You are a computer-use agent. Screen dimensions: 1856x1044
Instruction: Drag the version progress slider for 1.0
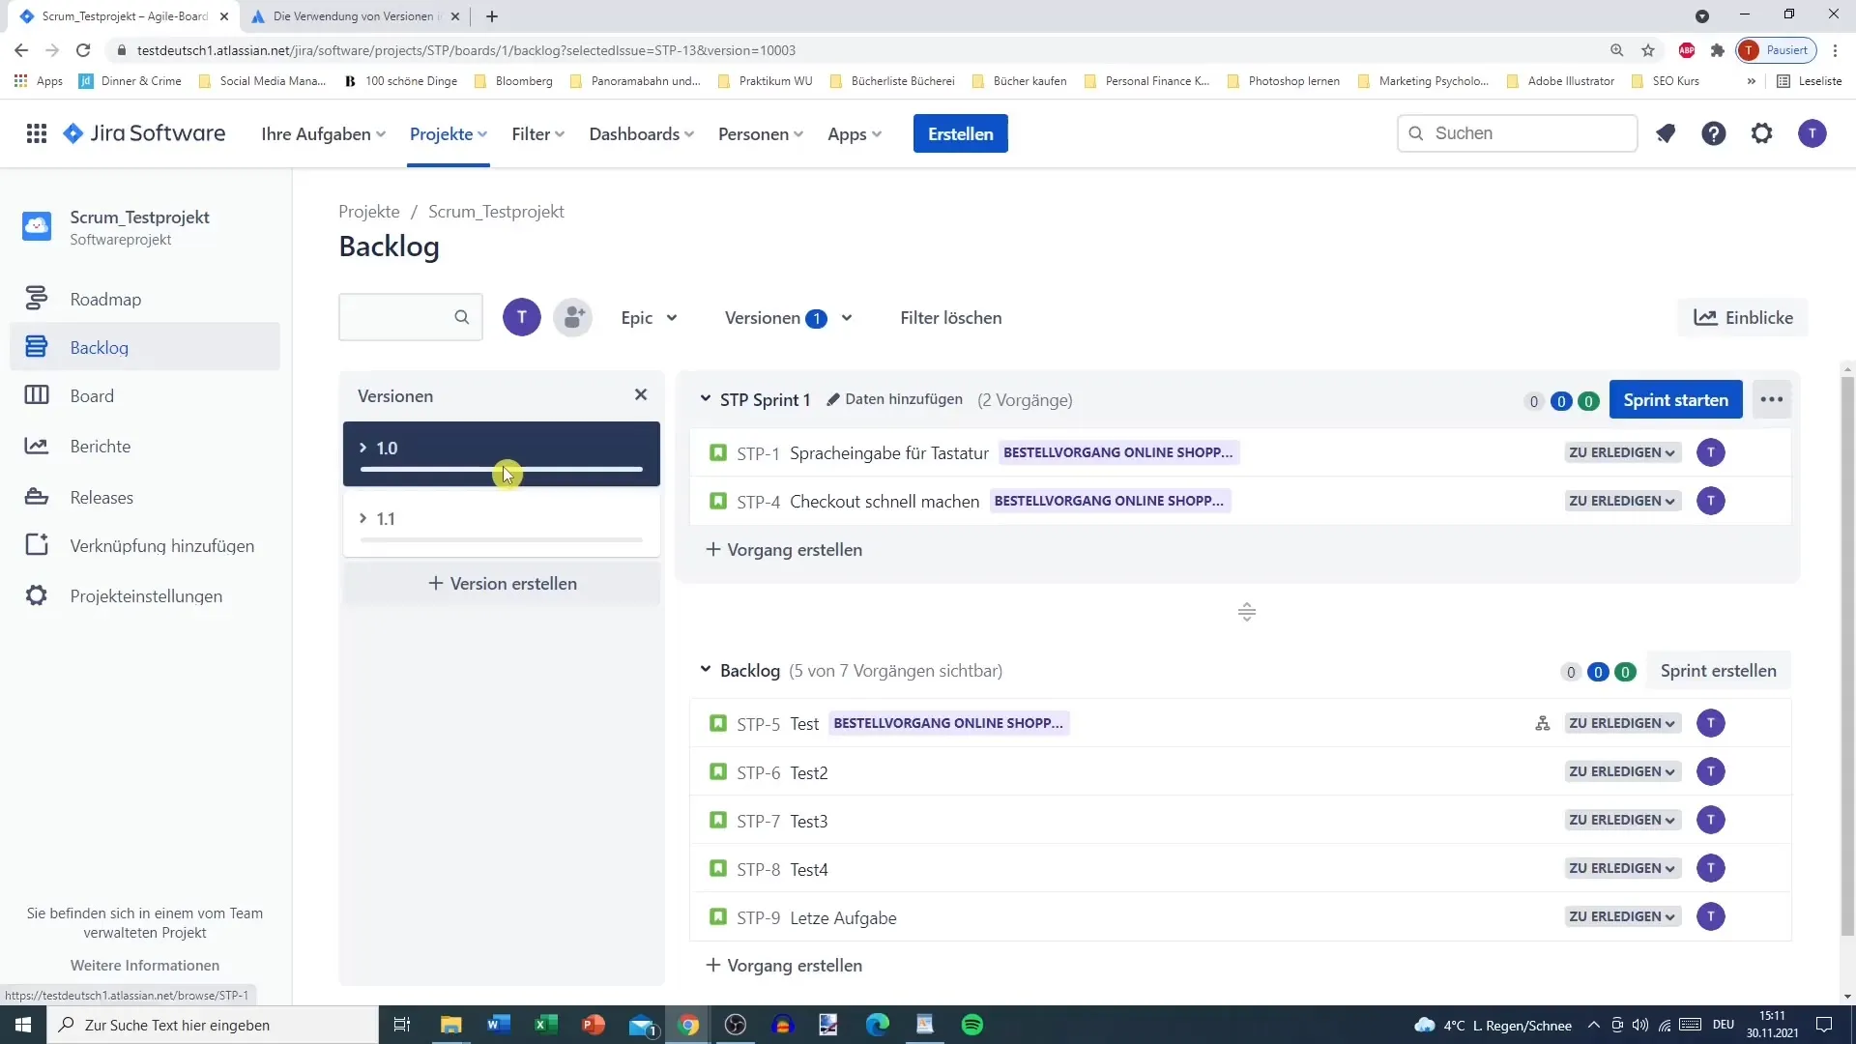(x=503, y=475)
